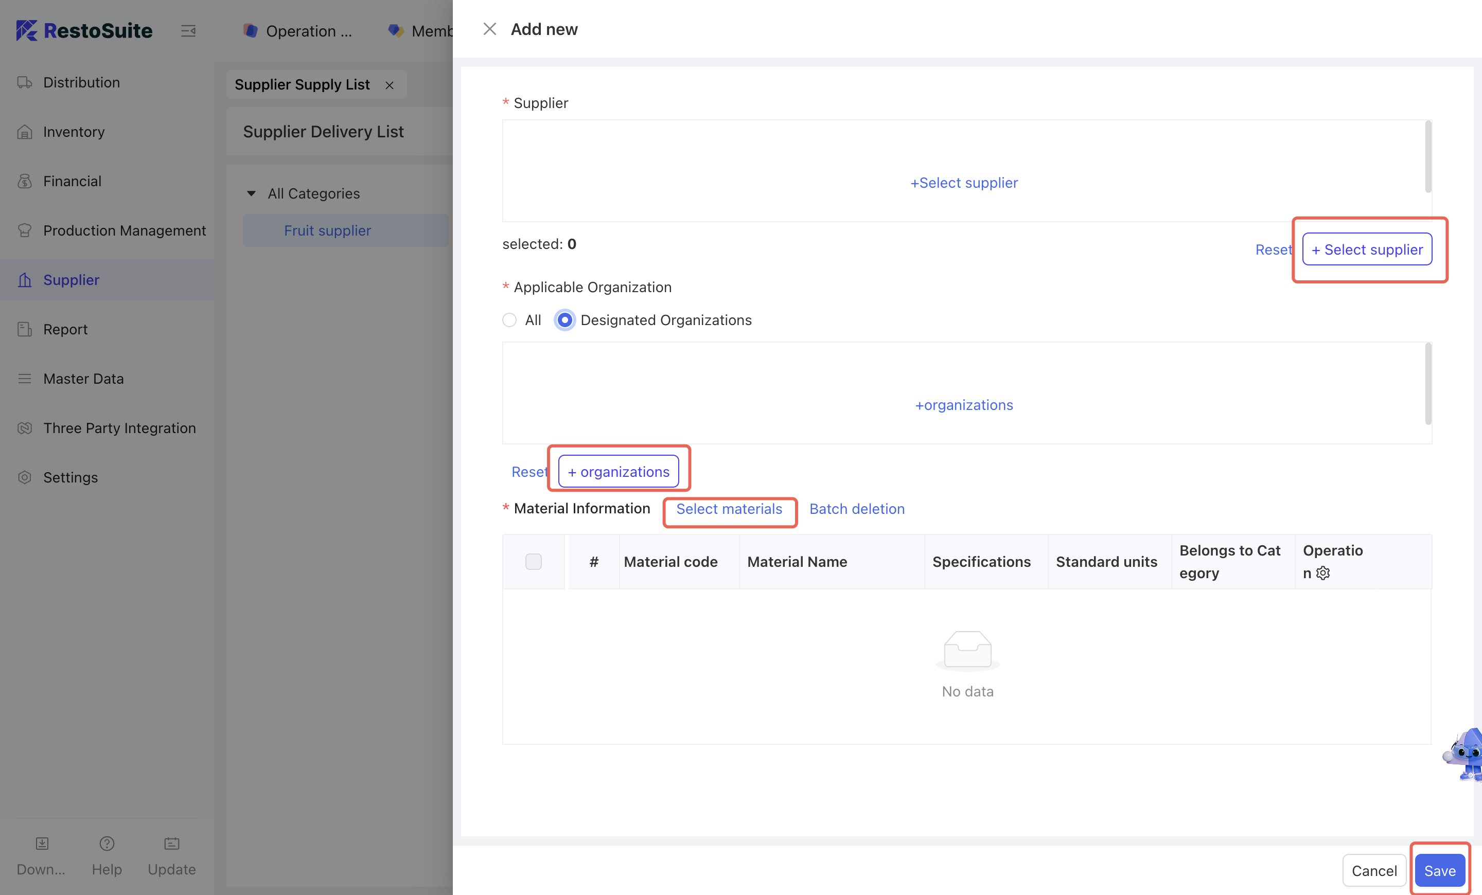This screenshot has width=1482, height=895.
Task: Open column settings gear in Operation header
Action: [x=1322, y=574]
